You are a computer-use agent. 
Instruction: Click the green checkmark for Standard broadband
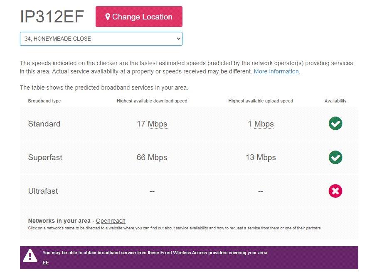click(x=335, y=124)
